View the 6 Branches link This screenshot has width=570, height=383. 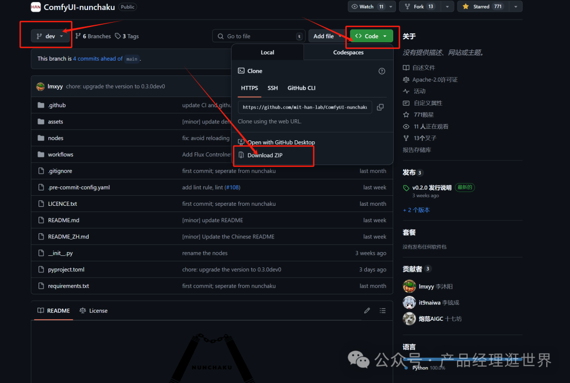93,36
